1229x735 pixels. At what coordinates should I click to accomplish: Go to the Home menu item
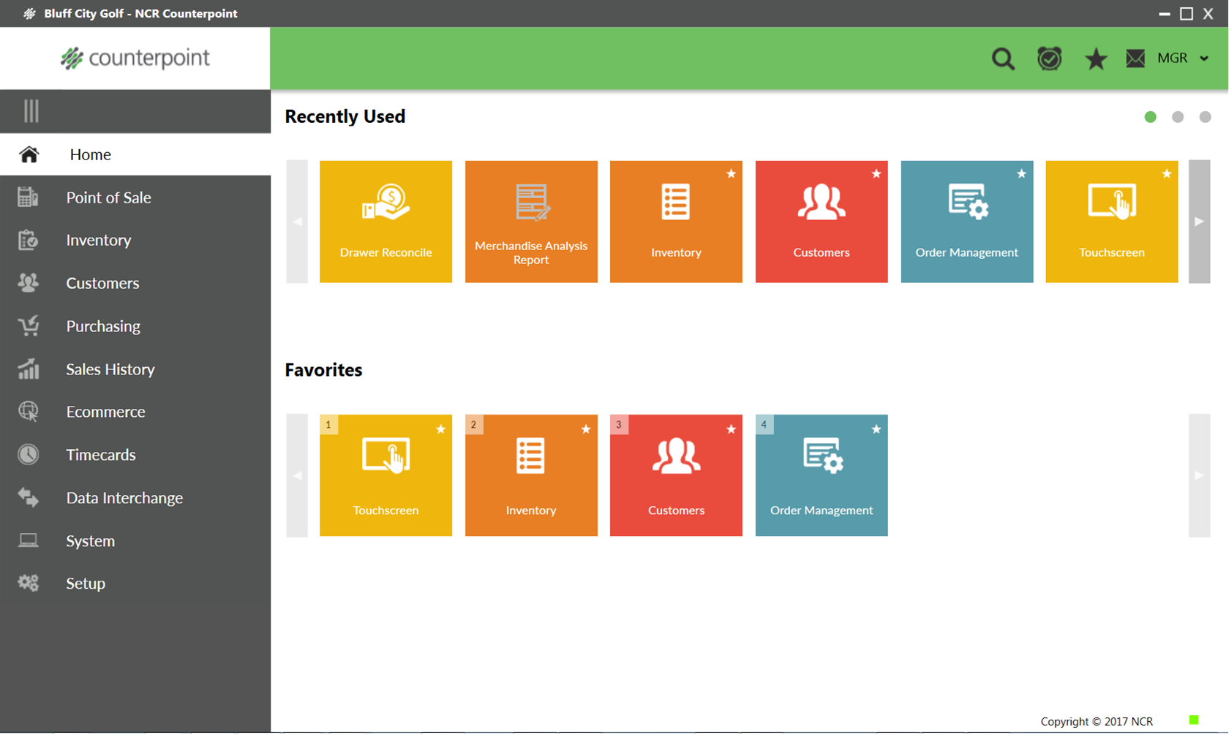(90, 154)
